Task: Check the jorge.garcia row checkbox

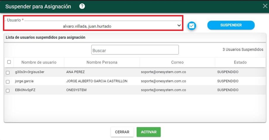Action: tap(8, 82)
